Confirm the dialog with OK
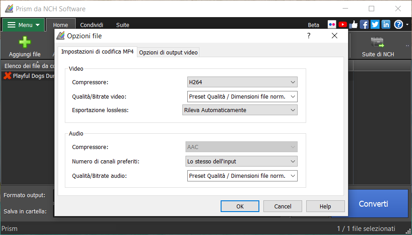This screenshot has height=235, width=412. click(x=240, y=206)
